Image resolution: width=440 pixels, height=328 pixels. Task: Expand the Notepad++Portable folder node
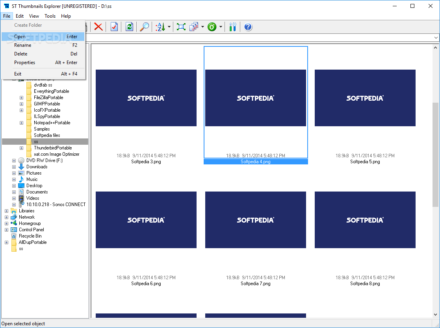(21, 123)
